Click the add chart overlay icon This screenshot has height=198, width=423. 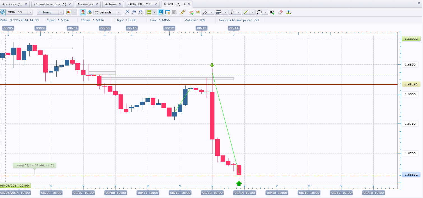tap(191, 12)
